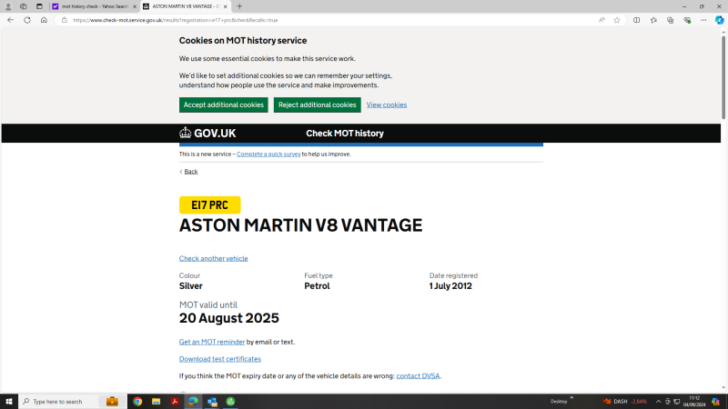Open the taskbar clock and date

click(694, 402)
